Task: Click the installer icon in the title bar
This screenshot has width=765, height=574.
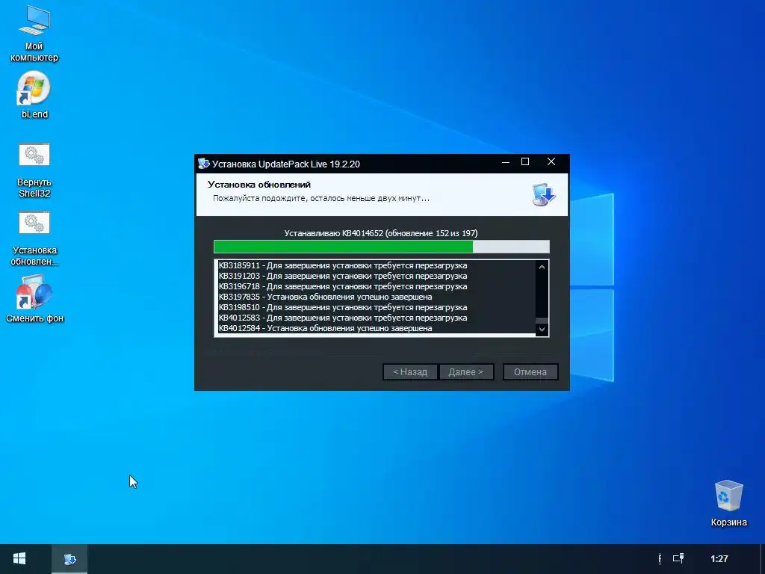Action: [203, 164]
